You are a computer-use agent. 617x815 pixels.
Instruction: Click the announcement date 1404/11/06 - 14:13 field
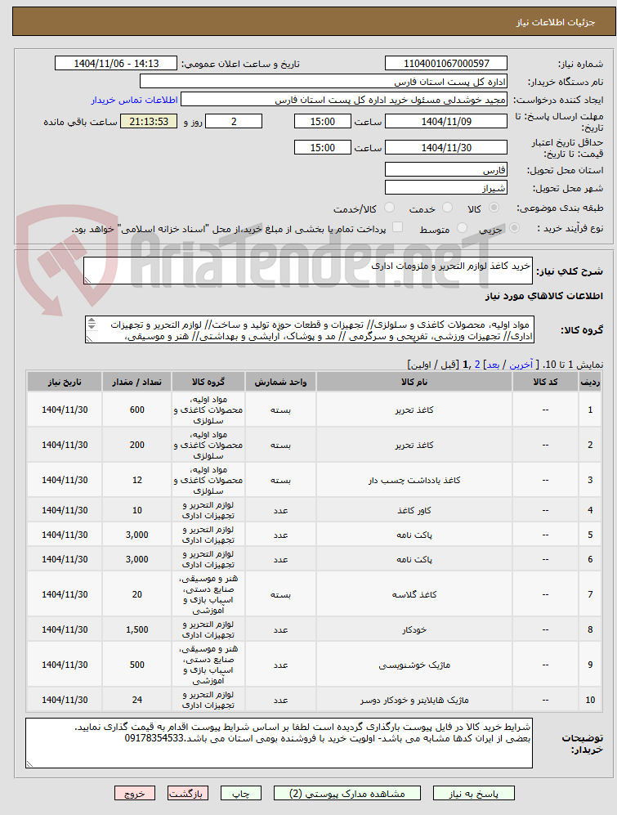pos(116,64)
